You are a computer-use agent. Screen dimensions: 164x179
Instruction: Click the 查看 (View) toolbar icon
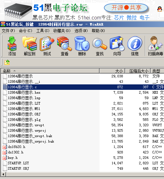64,43
